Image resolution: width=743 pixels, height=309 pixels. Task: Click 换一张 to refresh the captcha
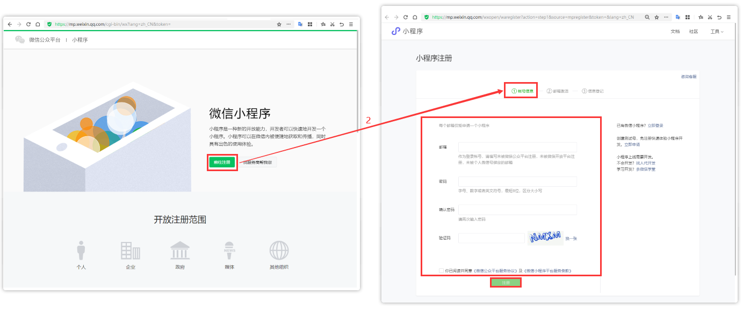click(571, 238)
